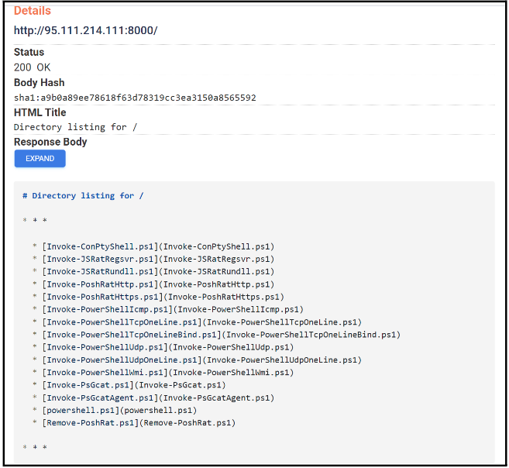Screen dimensions: 509x468
Task: Click the Status label
Action: [29, 52]
